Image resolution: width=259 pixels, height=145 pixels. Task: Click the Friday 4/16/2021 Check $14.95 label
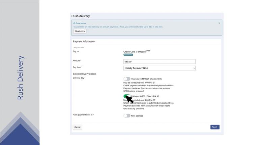pos(146,96)
